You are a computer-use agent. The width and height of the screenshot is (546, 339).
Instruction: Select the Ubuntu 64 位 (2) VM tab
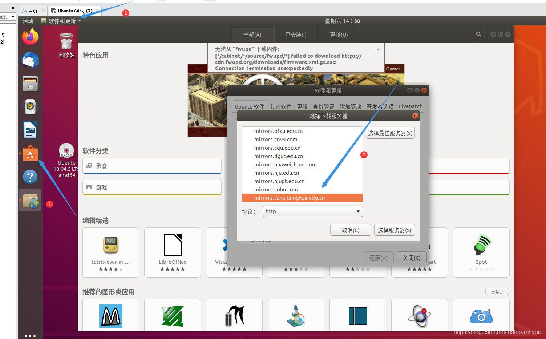tap(75, 11)
